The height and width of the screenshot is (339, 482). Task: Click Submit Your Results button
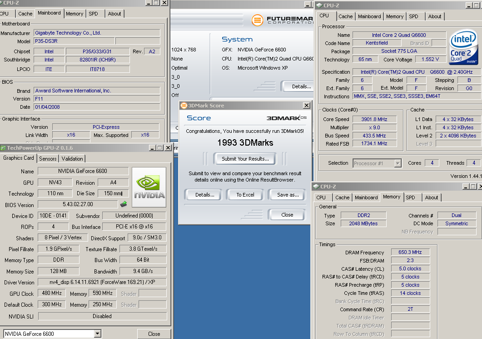(245, 159)
